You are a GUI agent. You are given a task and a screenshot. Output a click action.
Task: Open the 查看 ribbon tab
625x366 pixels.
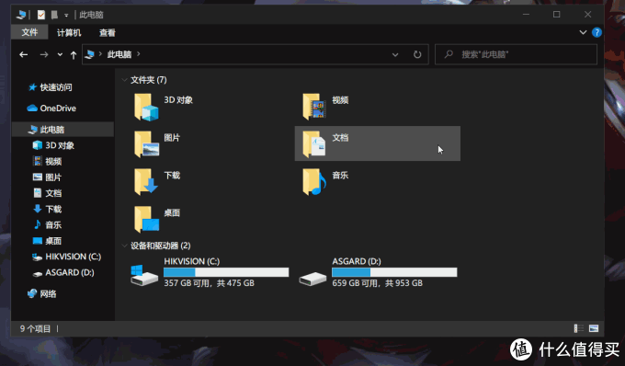click(108, 33)
